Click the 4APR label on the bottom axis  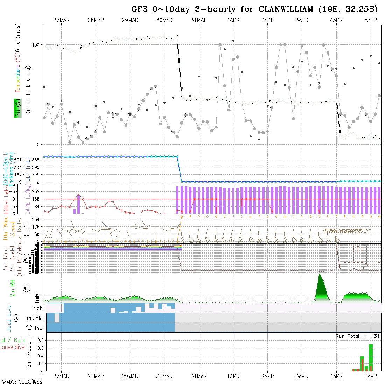(x=336, y=376)
